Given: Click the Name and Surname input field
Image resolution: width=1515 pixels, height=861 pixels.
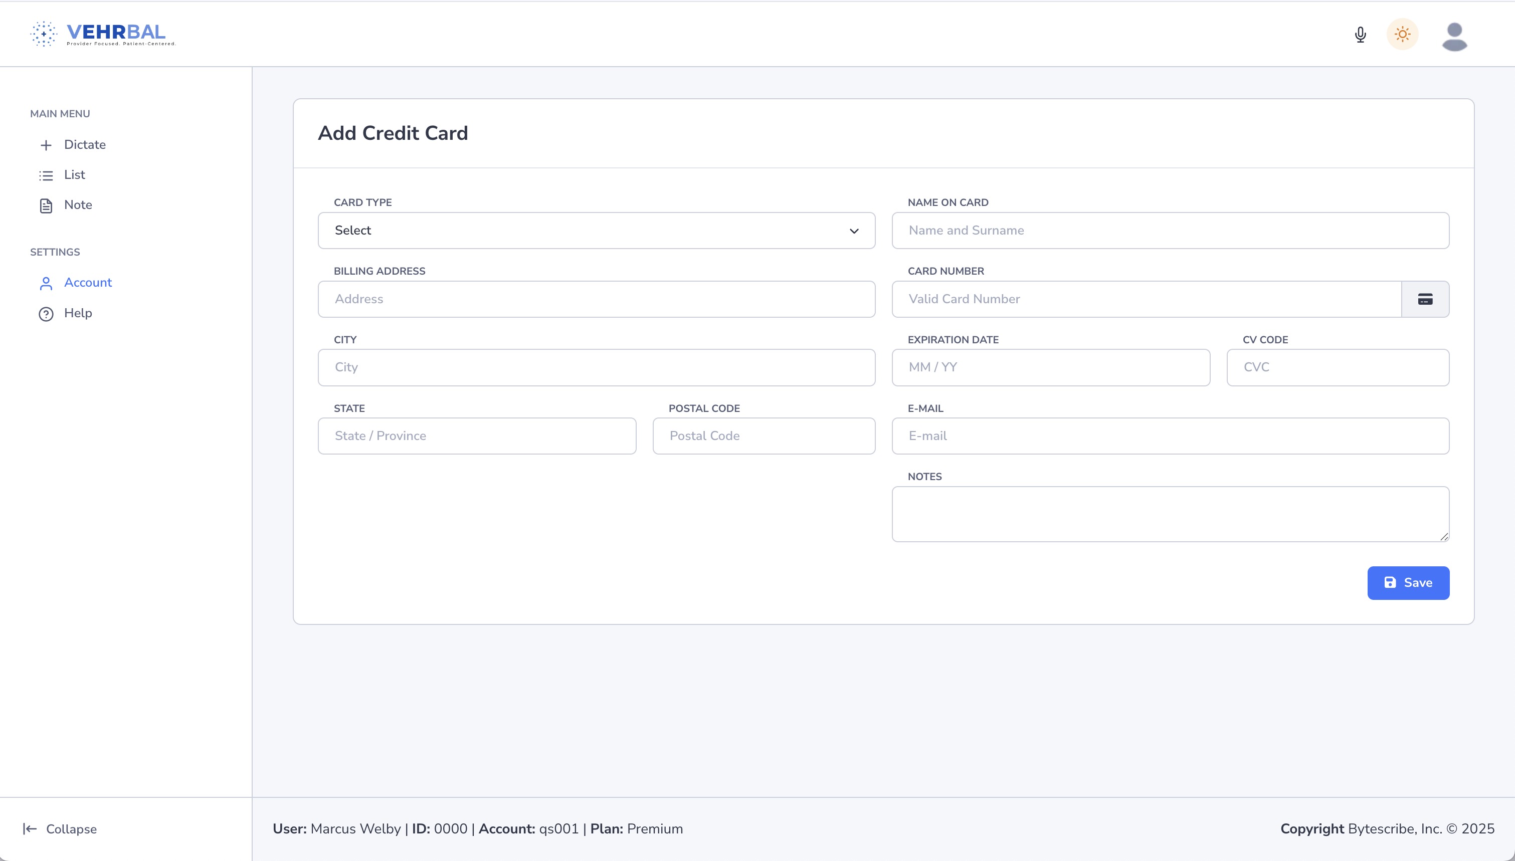Looking at the screenshot, I should coord(1170,231).
